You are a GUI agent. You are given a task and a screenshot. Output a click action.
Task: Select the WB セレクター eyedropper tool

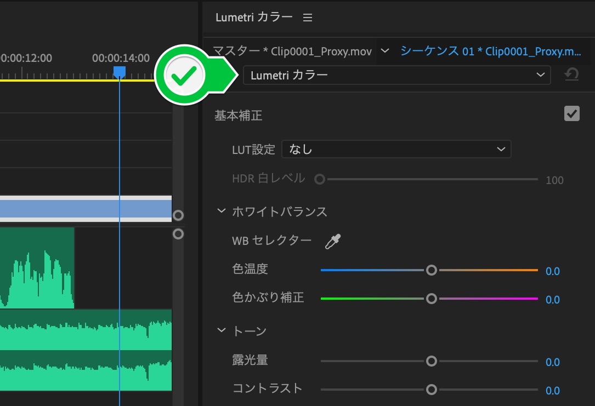333,241
